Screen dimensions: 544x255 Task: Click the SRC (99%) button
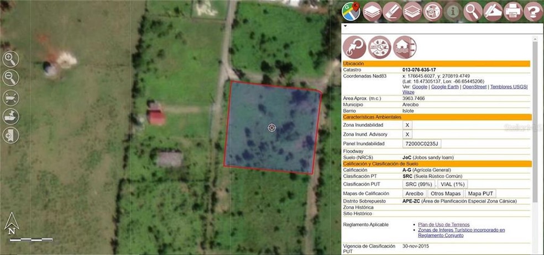pyautogui.click(x=419, y=184)
